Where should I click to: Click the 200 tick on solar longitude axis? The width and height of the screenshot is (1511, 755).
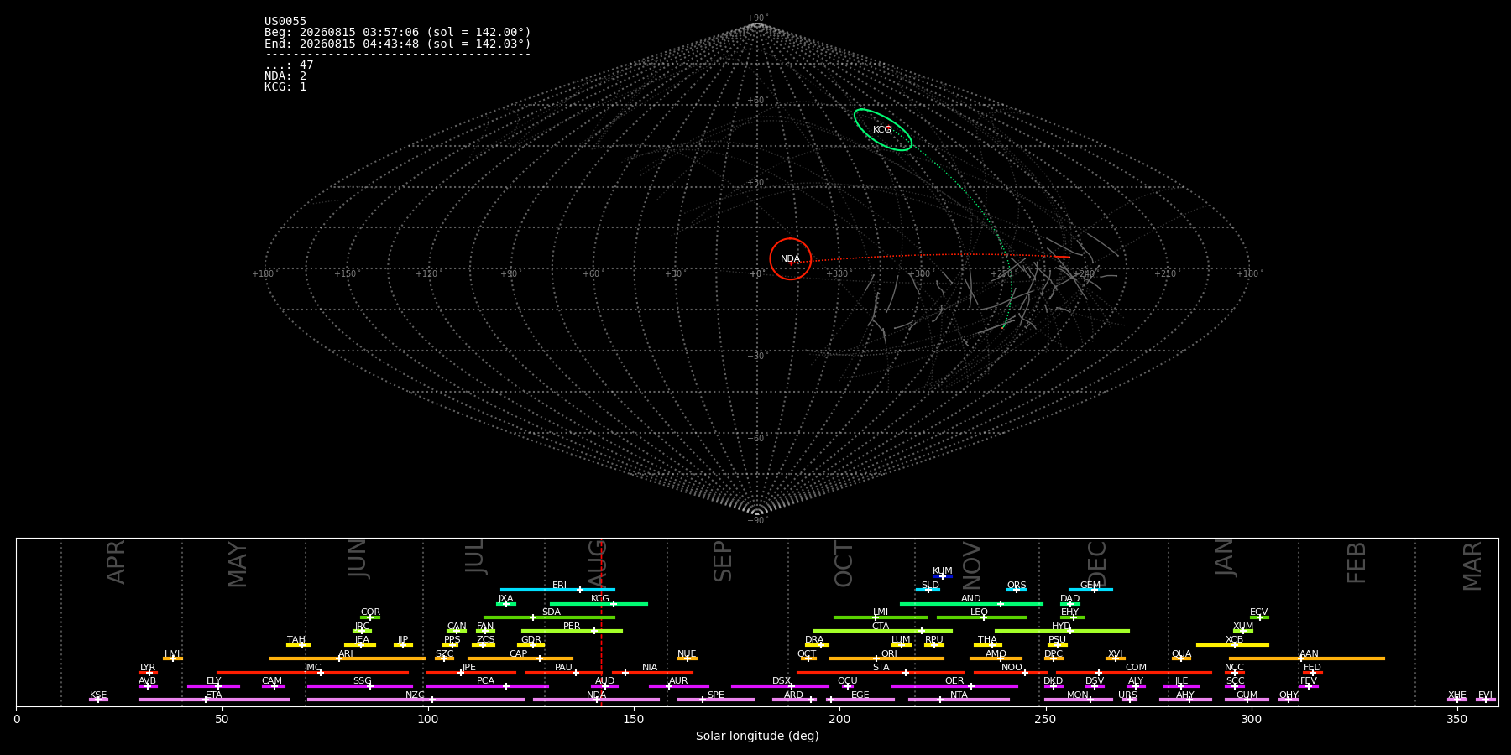(839, 719)
